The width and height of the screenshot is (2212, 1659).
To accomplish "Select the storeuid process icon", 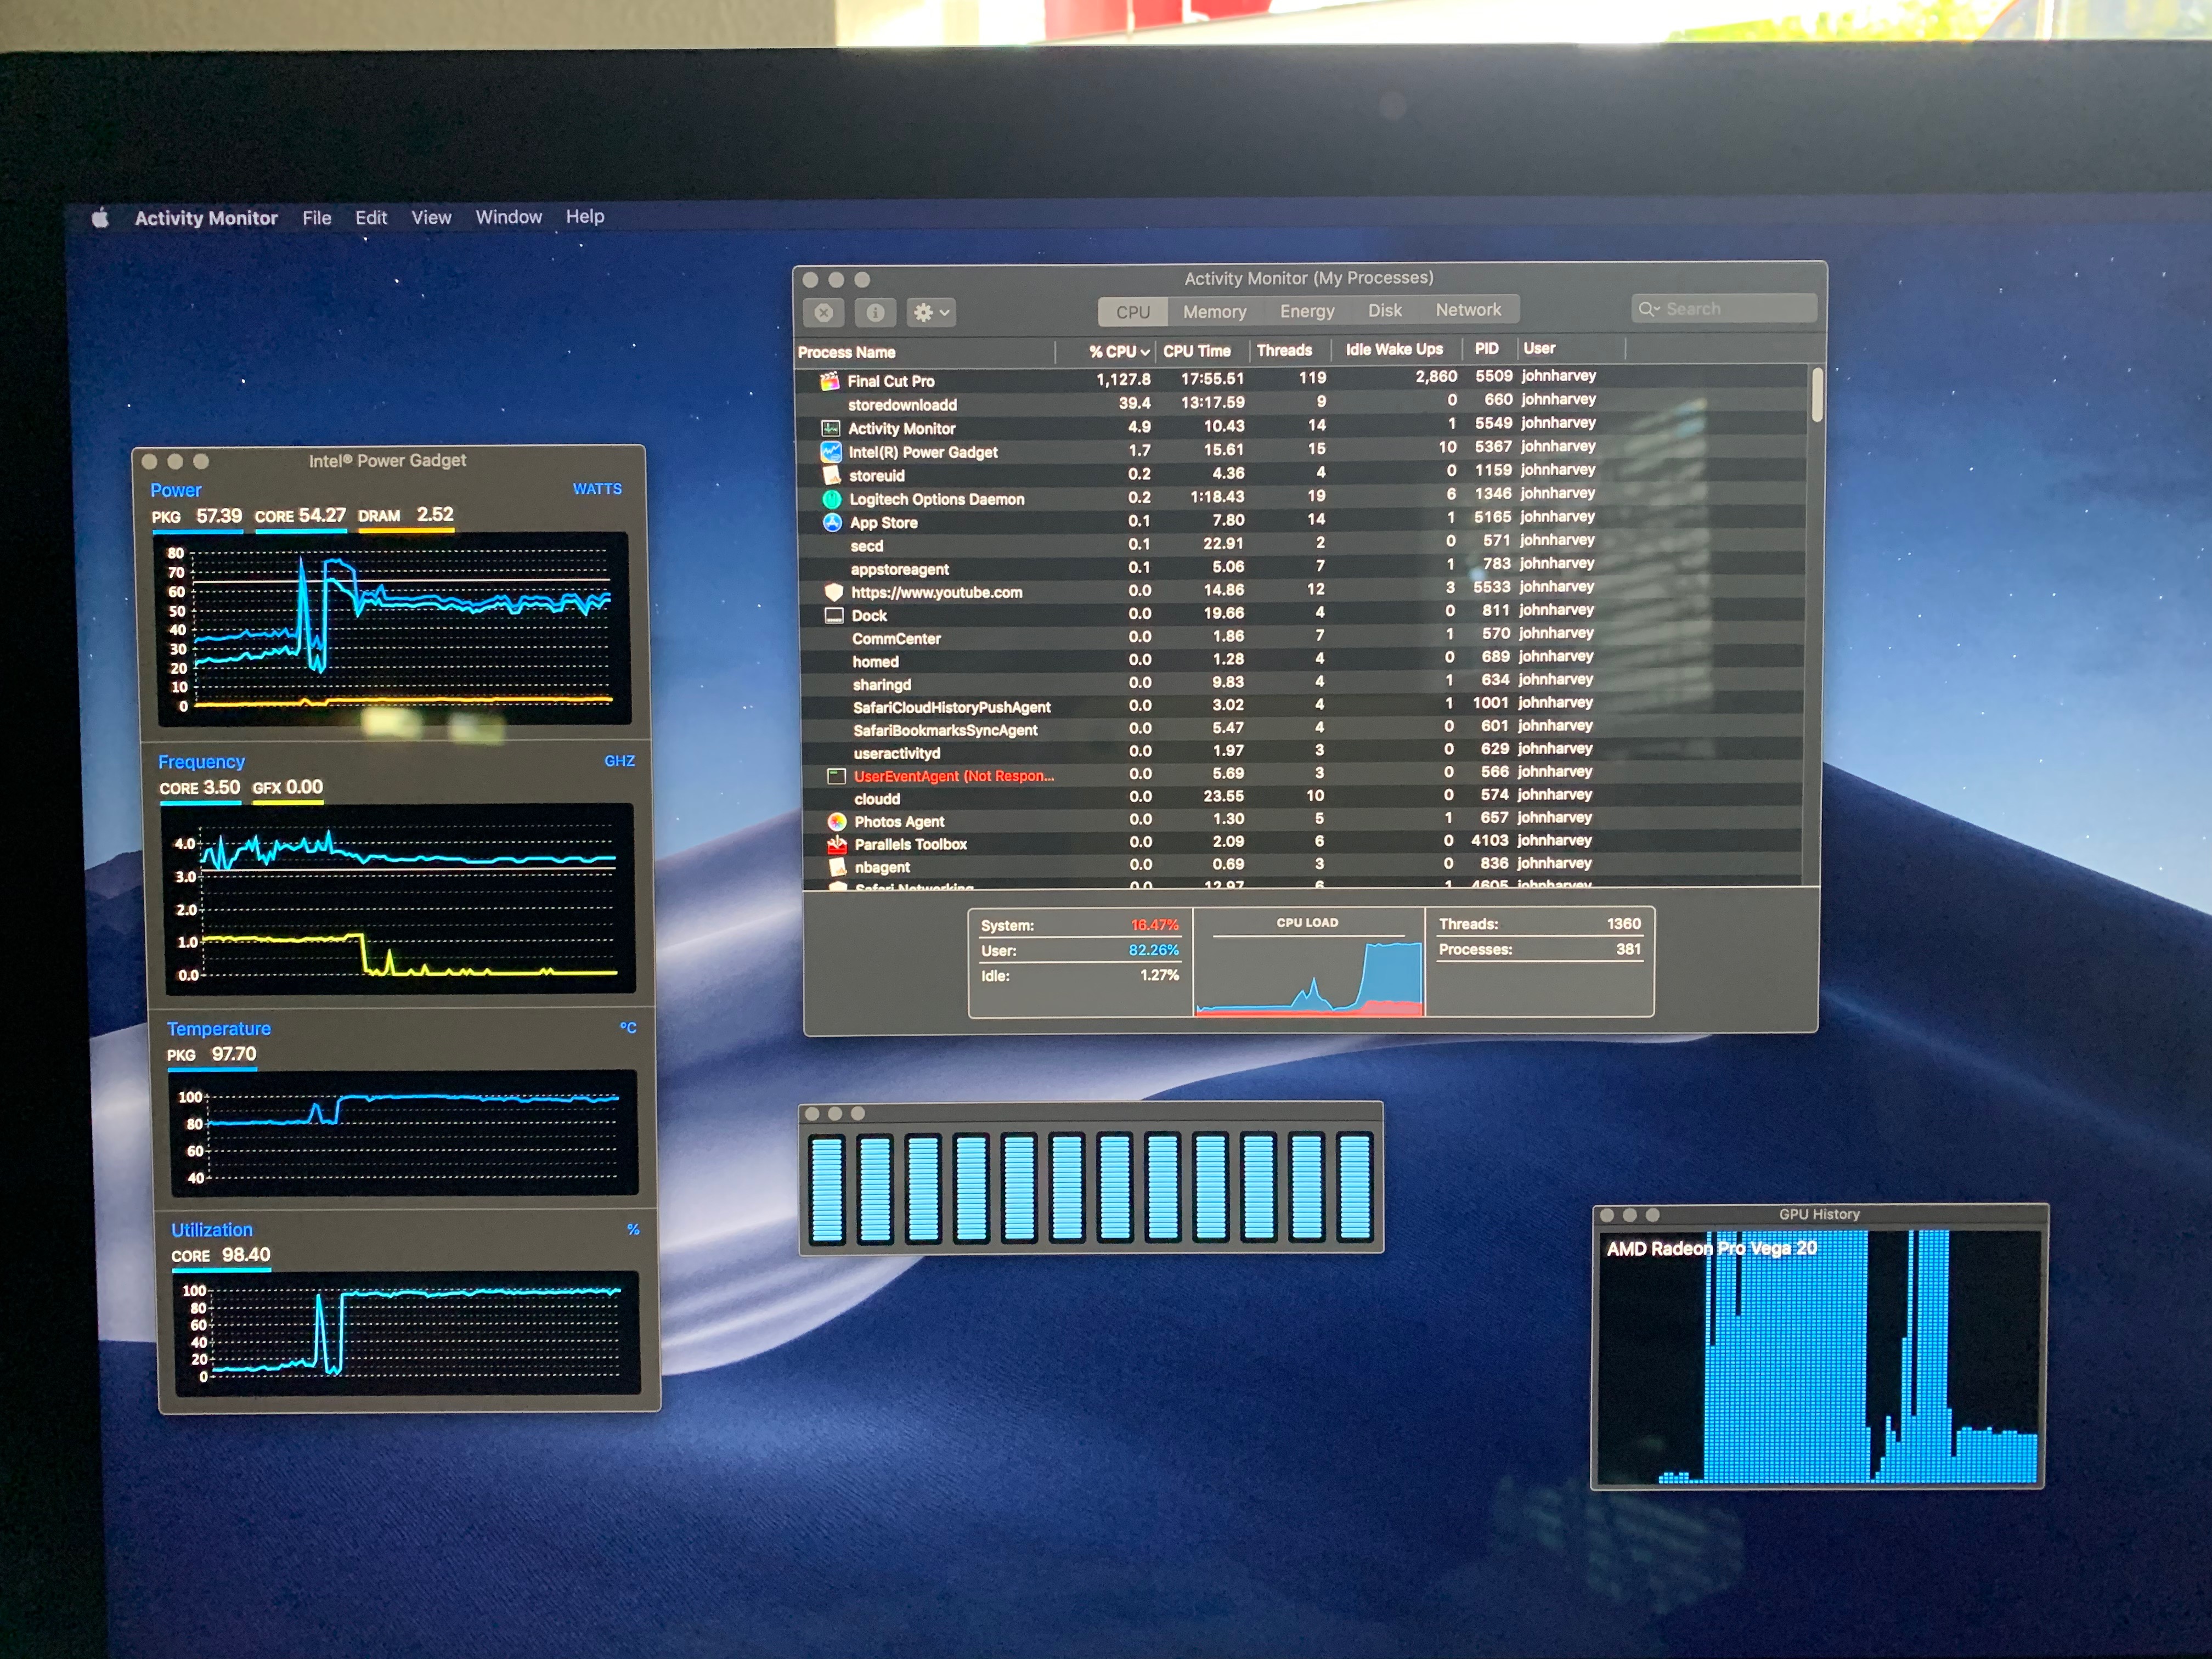I will pos(831,475).
